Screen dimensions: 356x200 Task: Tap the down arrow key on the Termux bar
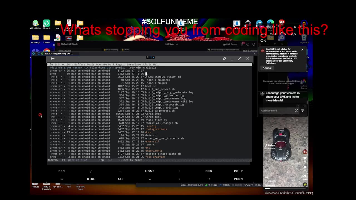point(179,179)
